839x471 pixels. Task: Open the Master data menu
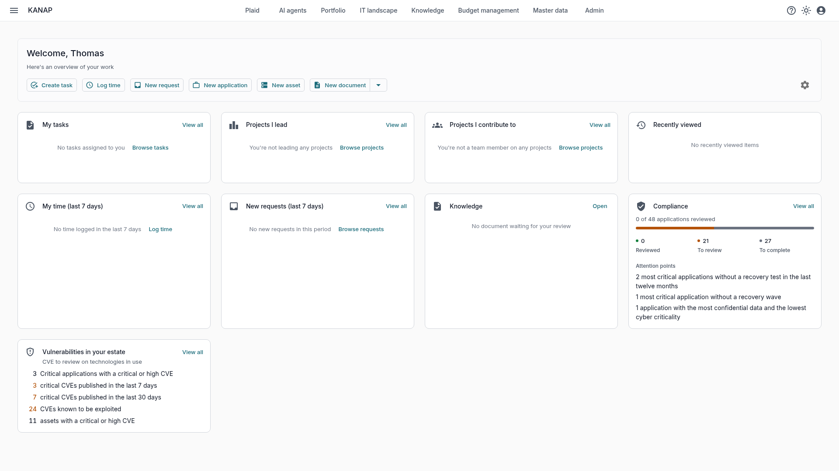[550, 10]
